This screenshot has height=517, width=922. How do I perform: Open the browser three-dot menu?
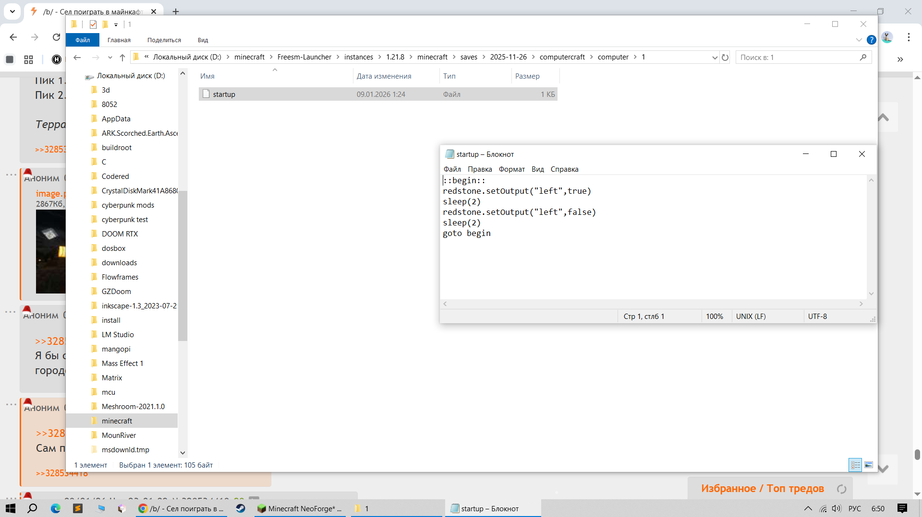tap(909, 37)
